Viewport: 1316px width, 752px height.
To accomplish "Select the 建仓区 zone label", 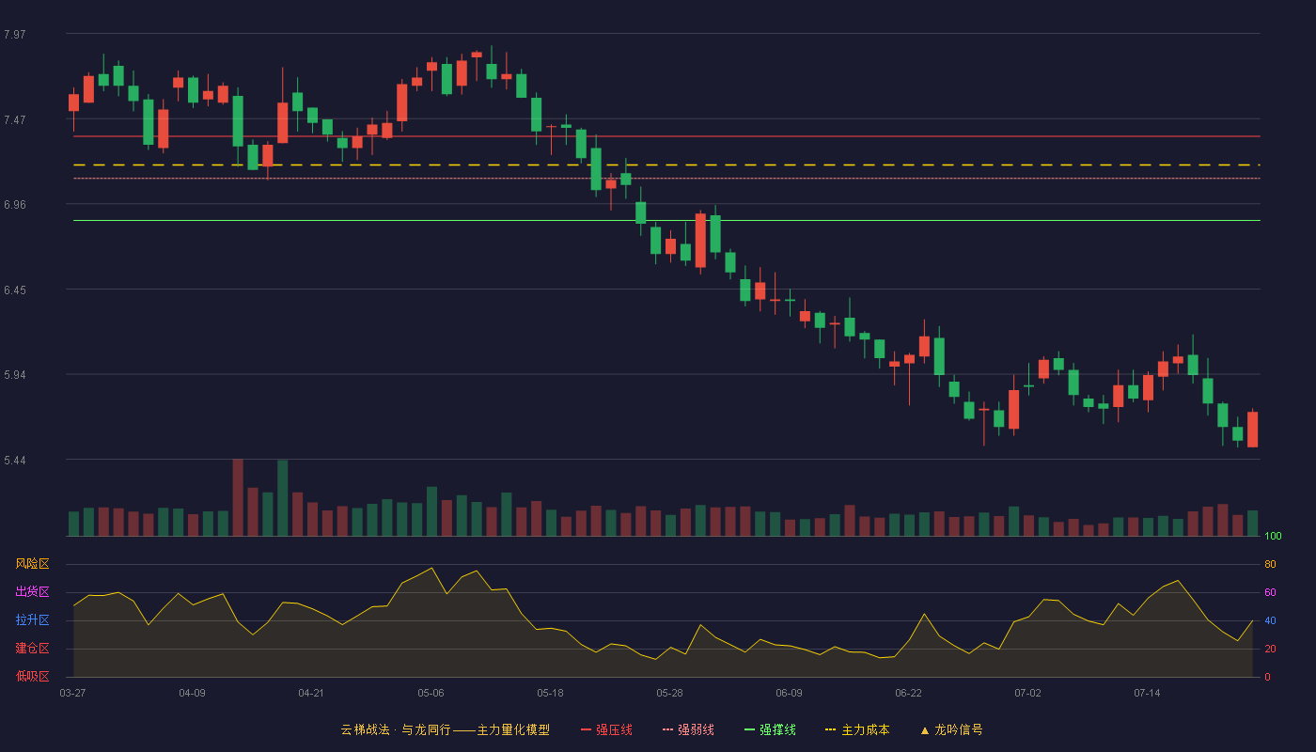I will click(32, 649).
